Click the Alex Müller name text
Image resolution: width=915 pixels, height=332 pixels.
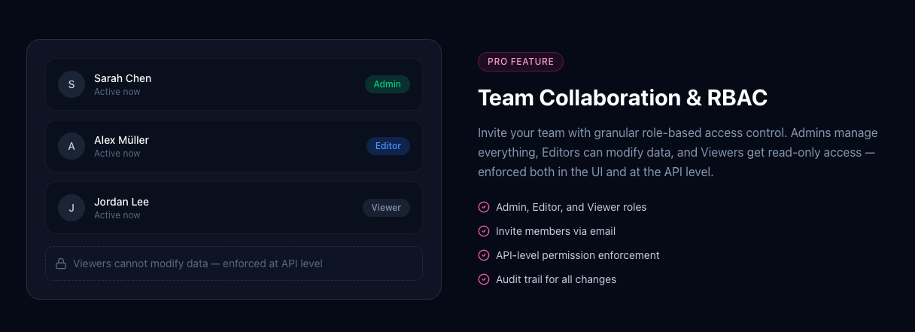[x=121, y=140]
